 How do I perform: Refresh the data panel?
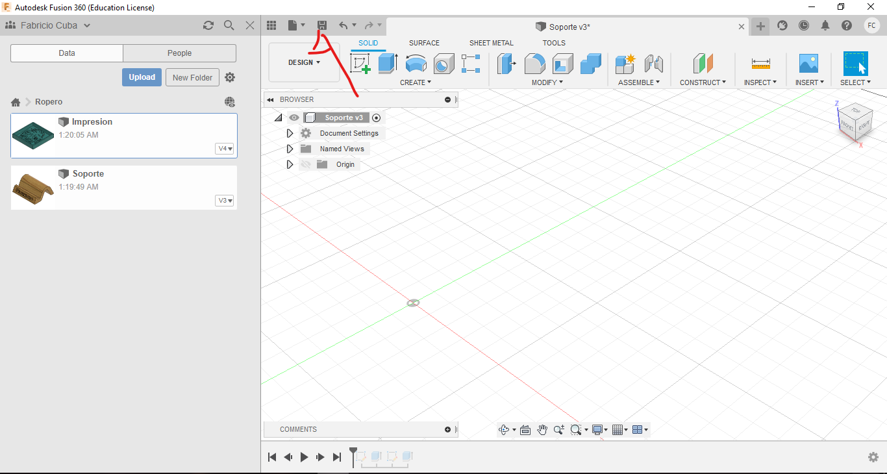208,25
